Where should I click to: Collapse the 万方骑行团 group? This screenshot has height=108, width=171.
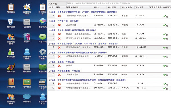click(50, 21)
